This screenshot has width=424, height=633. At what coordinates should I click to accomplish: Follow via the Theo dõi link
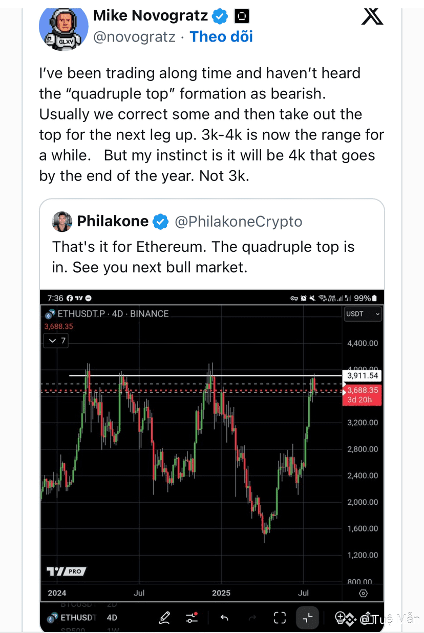[x=221, y=36]
